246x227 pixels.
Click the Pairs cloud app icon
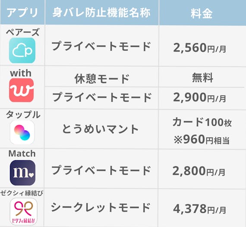[22, 50]
